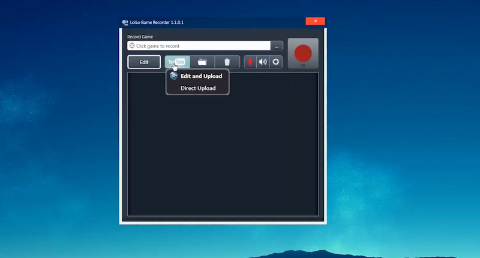Open the recordings folder icon

coord(202,62)
